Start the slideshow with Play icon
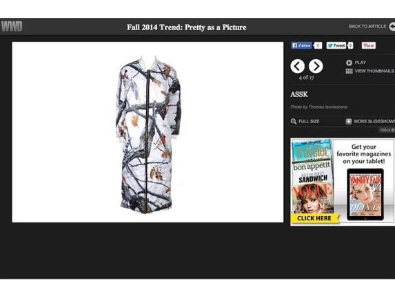 (x=349, y=63)
